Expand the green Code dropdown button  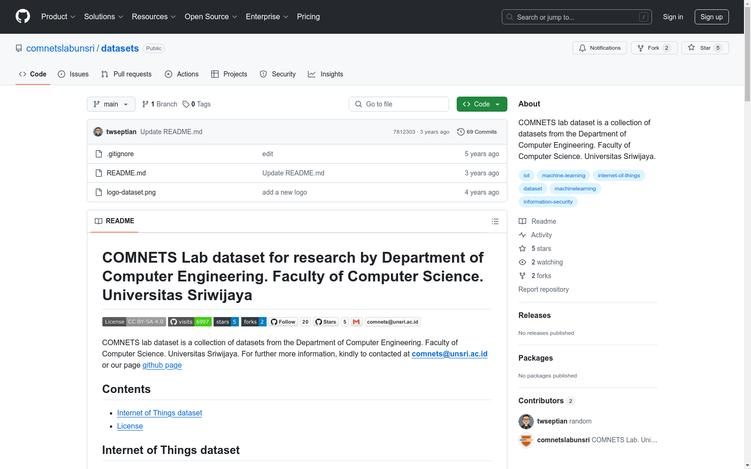click(482, 104)
